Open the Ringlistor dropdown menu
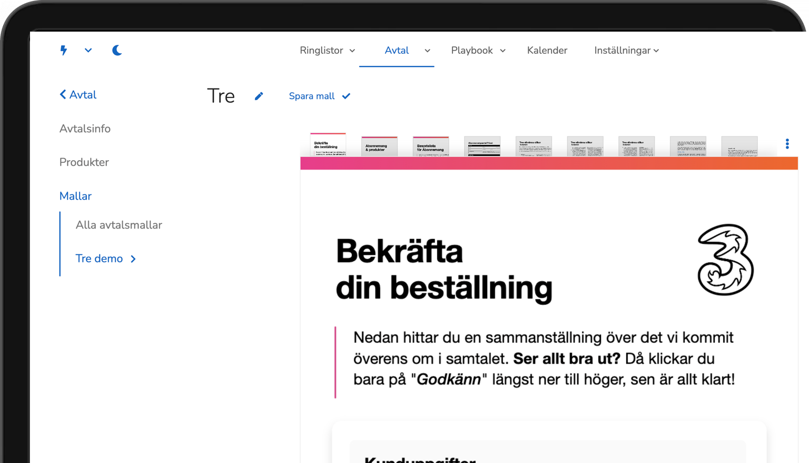 tap(327, 51)
